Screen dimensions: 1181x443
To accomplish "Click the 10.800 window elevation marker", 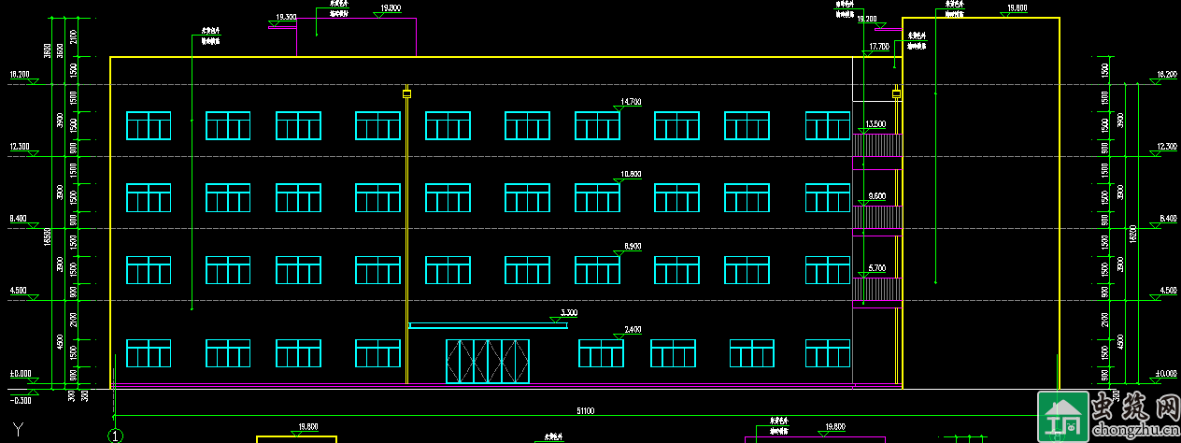I will (x=631, y=175).
